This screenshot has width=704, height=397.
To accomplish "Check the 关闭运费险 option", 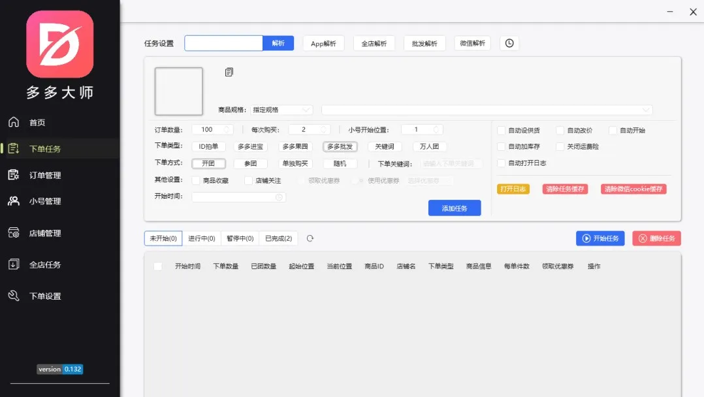I will (x=560, y=147).
